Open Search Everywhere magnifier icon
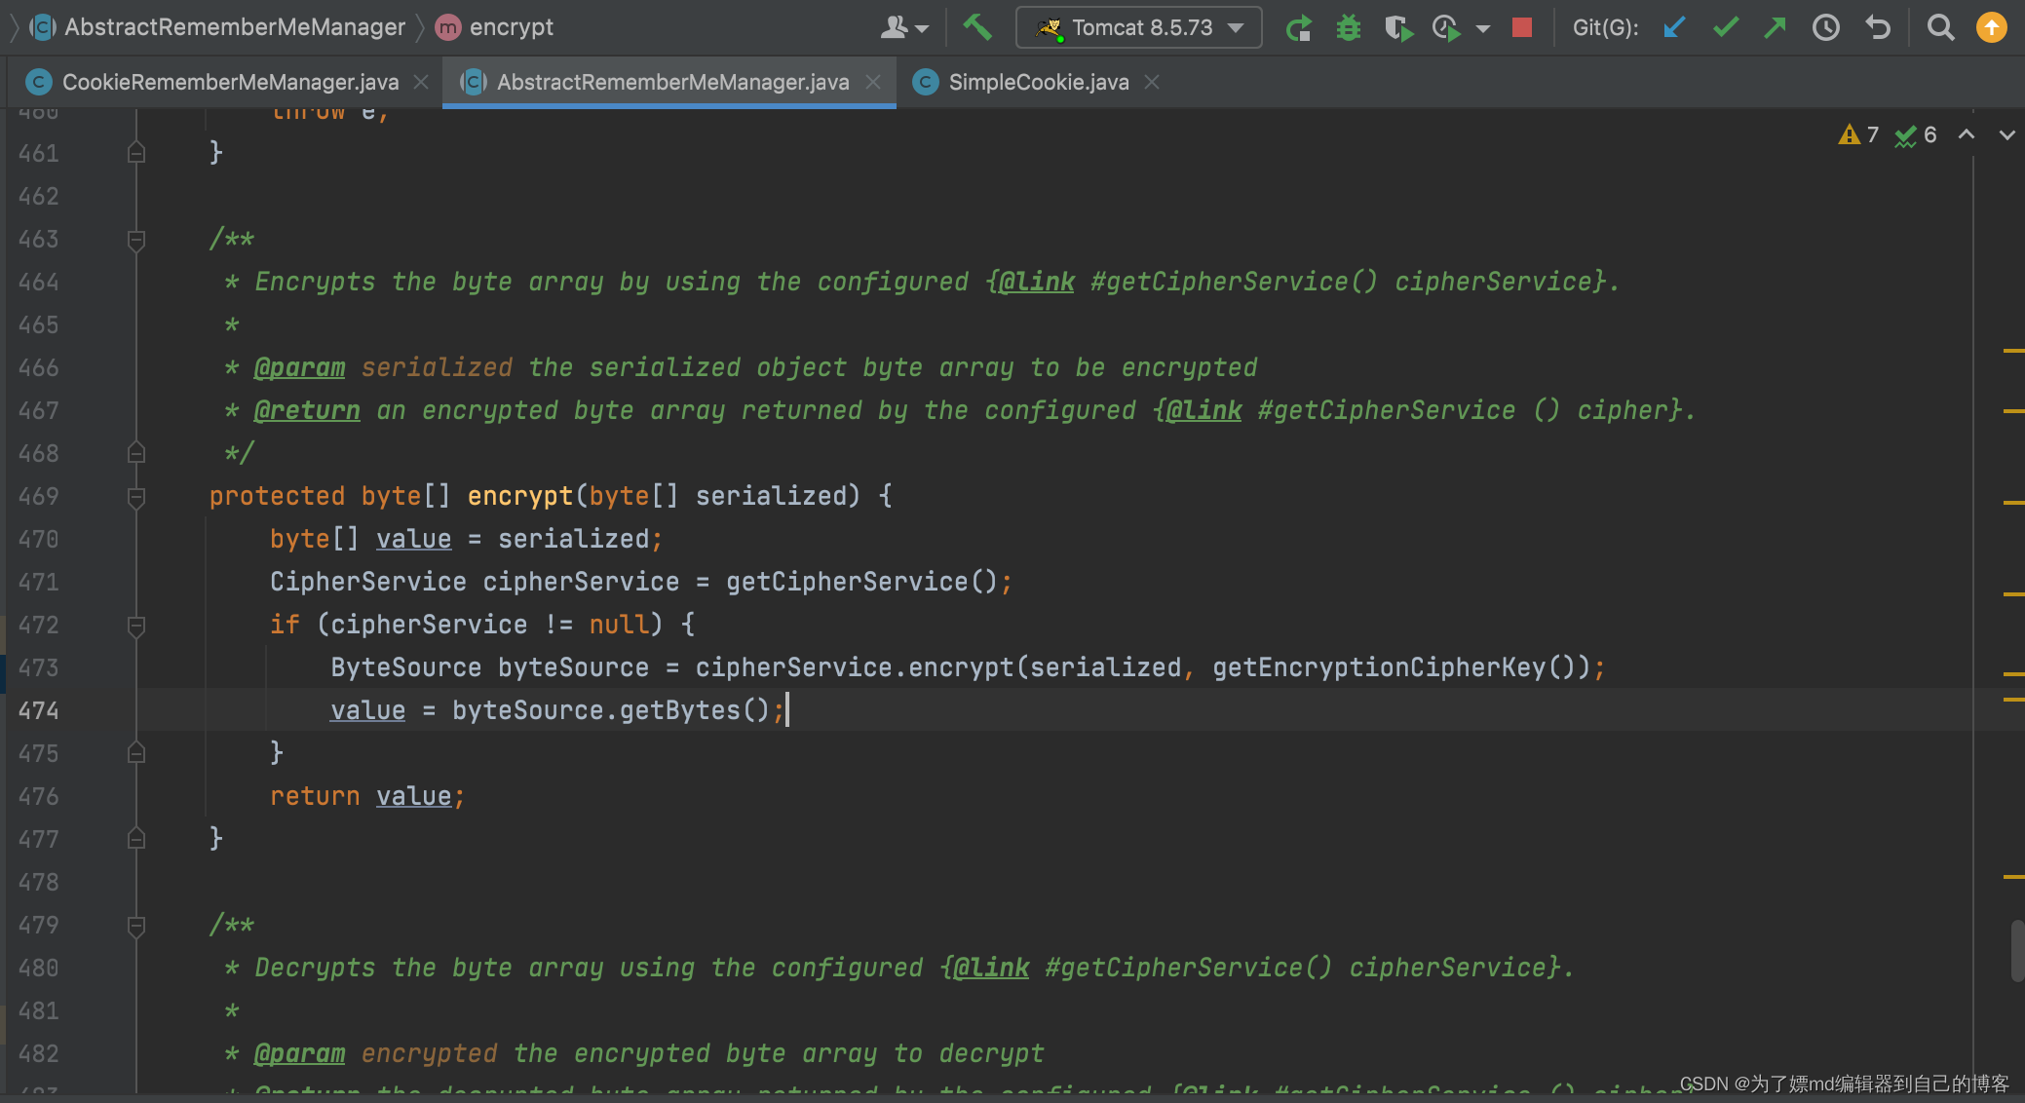 click(x=1941, y=27)
